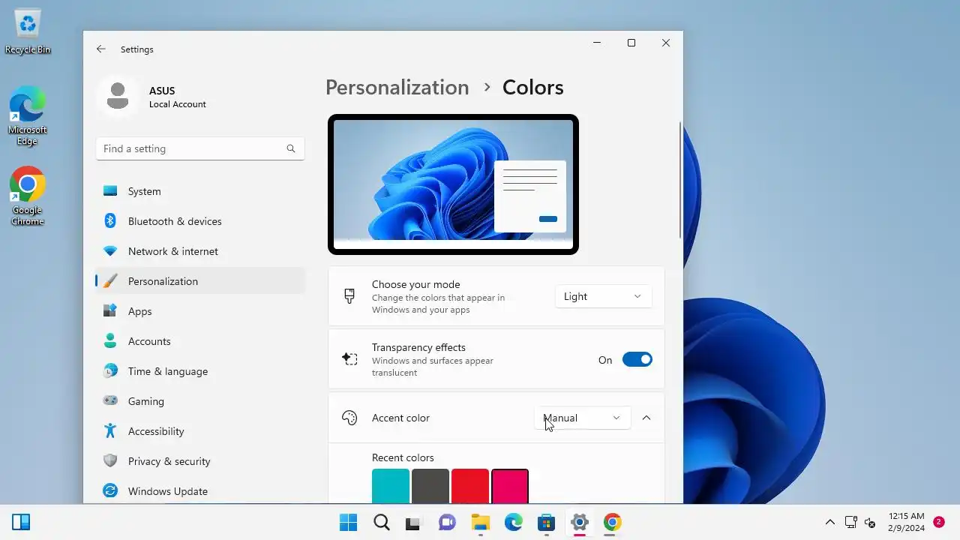The image size is (960, 540).
Task: Click the ASUS user profile picture
Action: point(117,97)
